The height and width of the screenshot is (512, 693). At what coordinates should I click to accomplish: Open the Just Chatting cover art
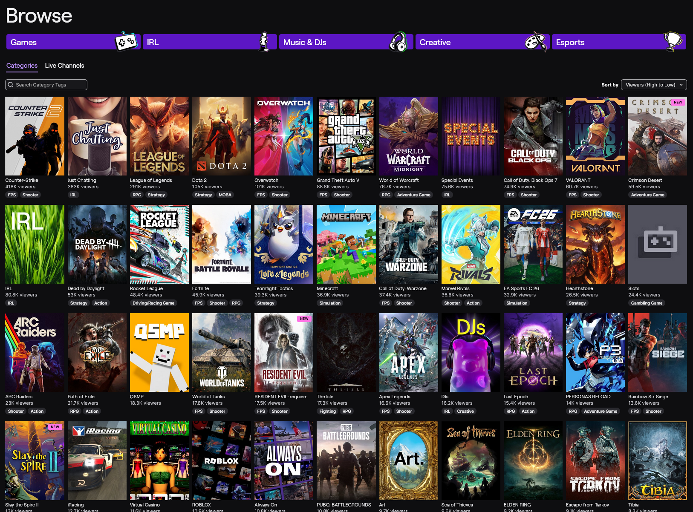(97, 136)
